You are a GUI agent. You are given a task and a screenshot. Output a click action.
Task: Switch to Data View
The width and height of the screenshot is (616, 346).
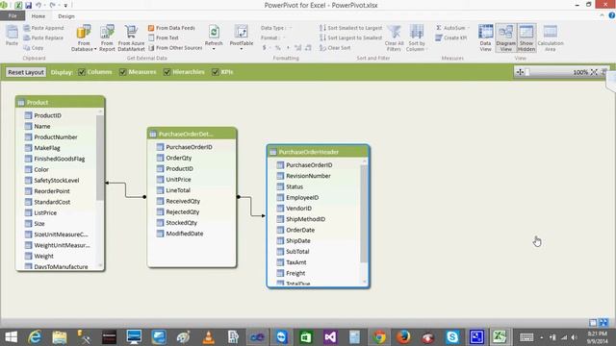[485, 38]
